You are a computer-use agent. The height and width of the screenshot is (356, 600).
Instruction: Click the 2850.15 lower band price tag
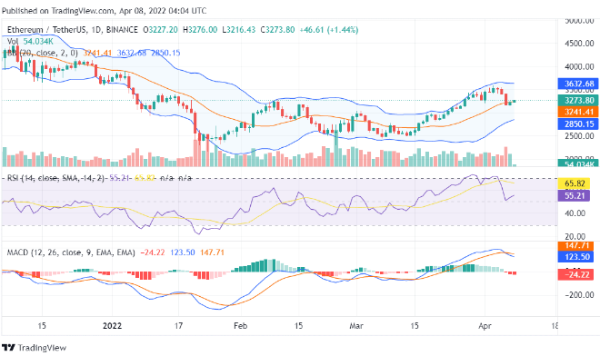(x=578, y=124)
